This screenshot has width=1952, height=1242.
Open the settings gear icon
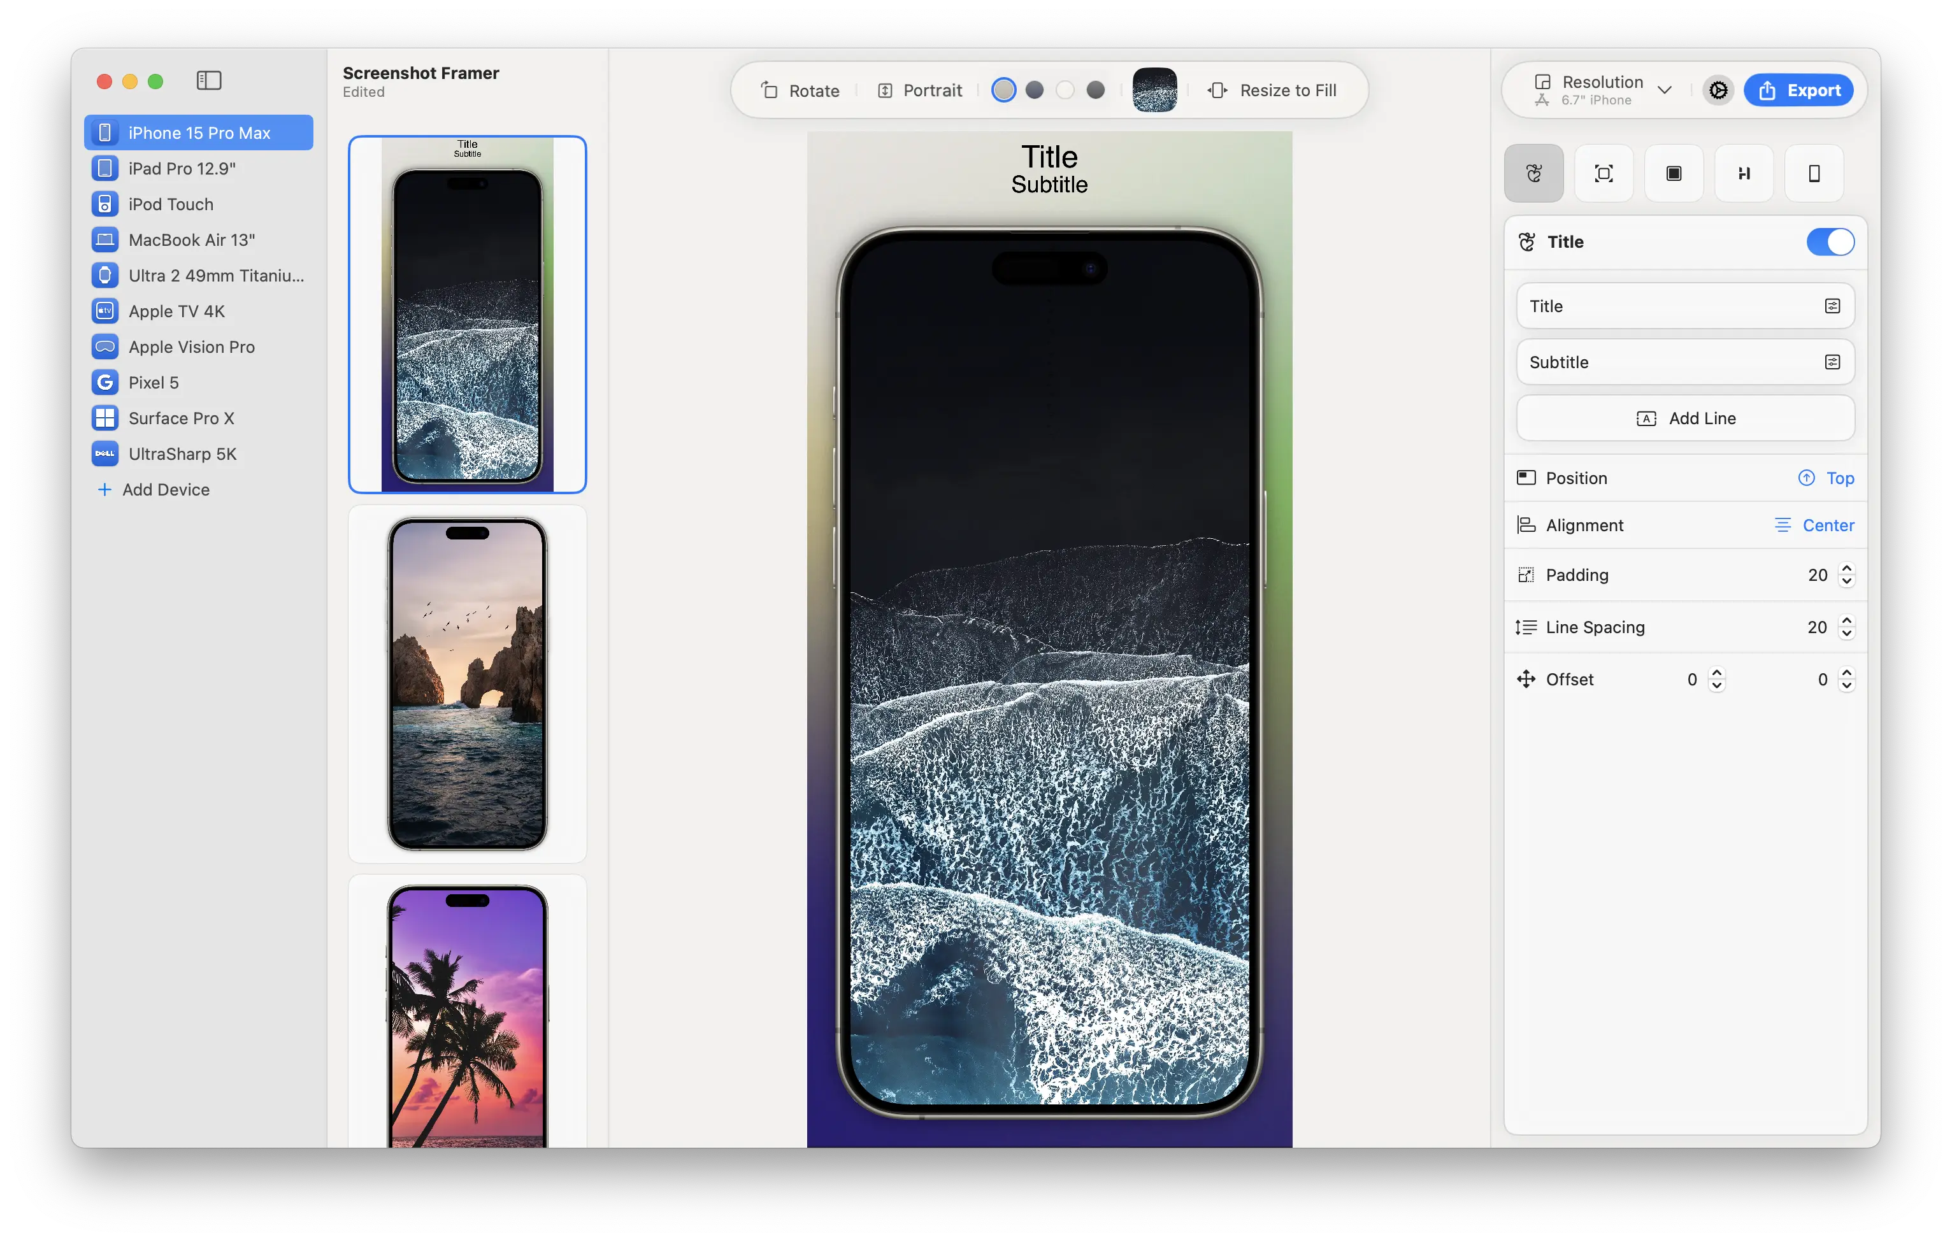[1718, 90]
